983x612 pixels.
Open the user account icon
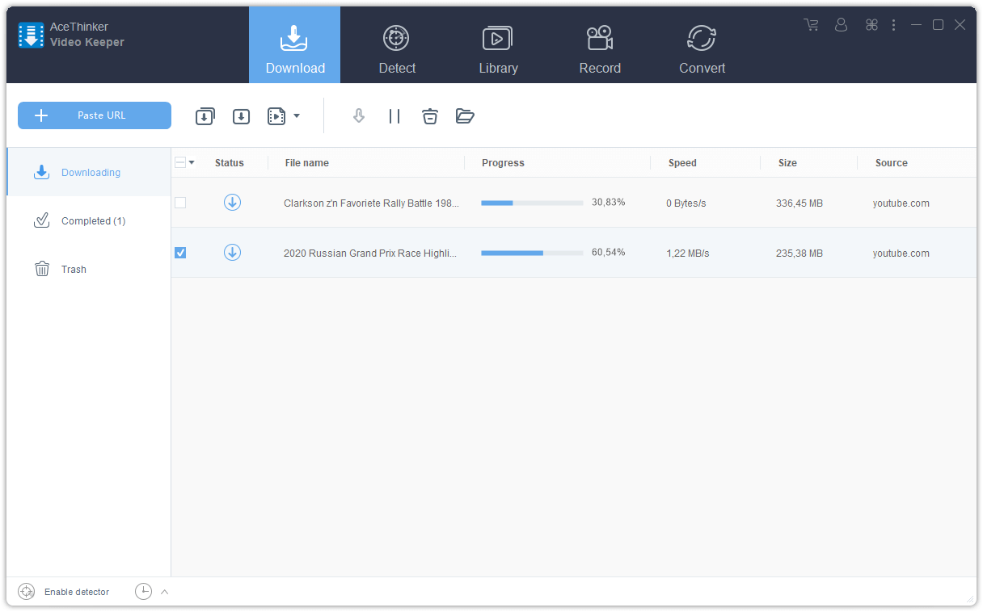[841, 25]
